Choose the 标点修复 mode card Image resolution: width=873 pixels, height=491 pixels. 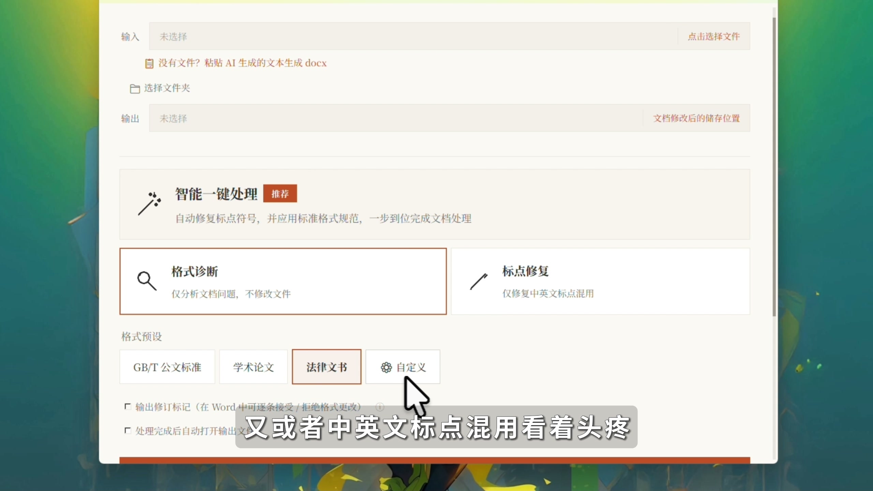[601, 281]
